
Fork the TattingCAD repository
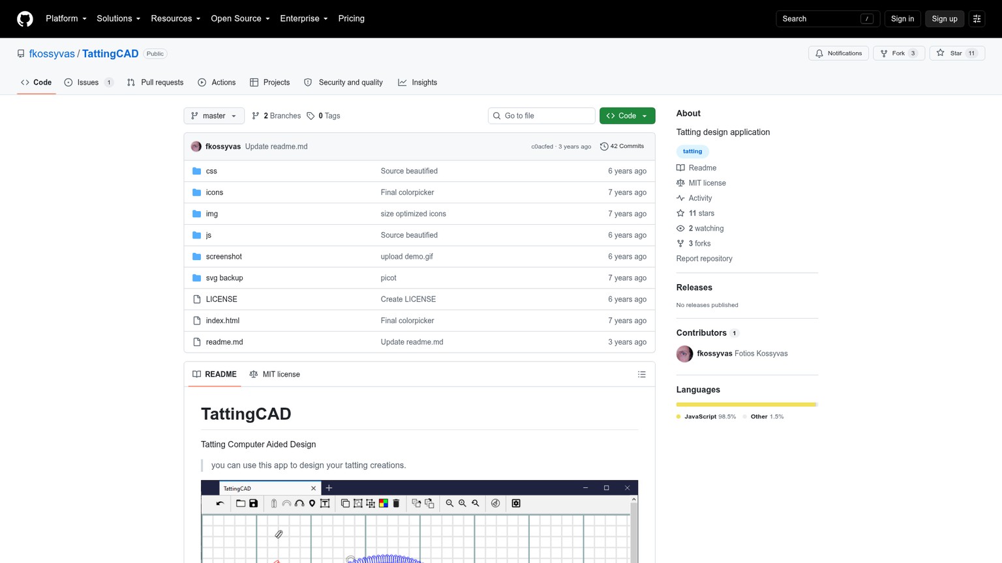tap(899, 53)
